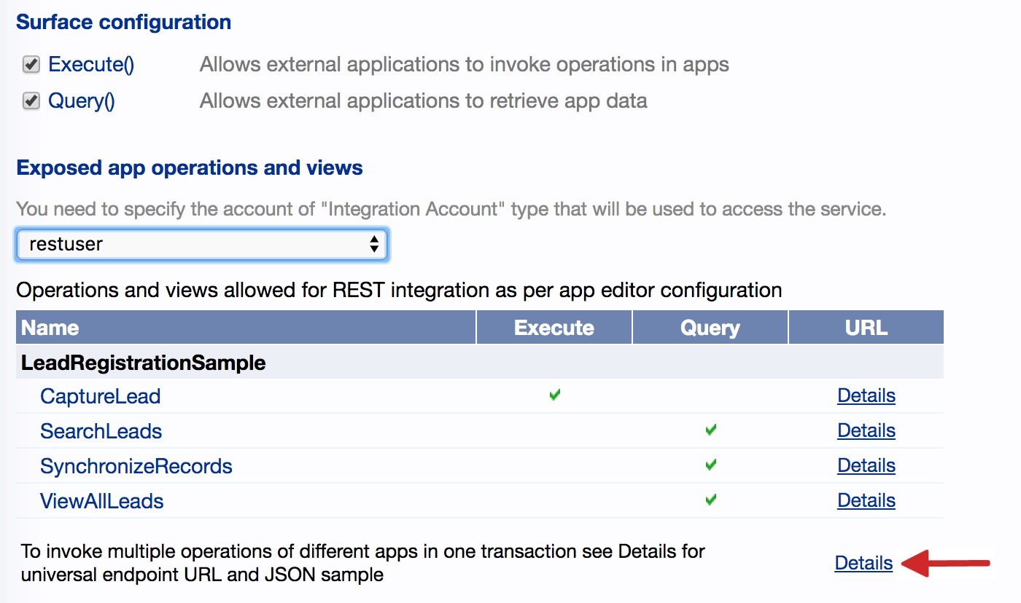
Task: Toggle the Query() checkbox
Action: click(31, 100)
